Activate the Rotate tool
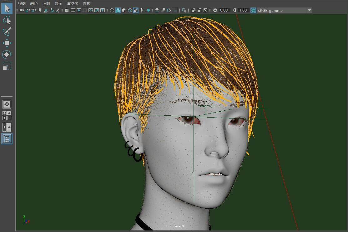 (7, 55)
